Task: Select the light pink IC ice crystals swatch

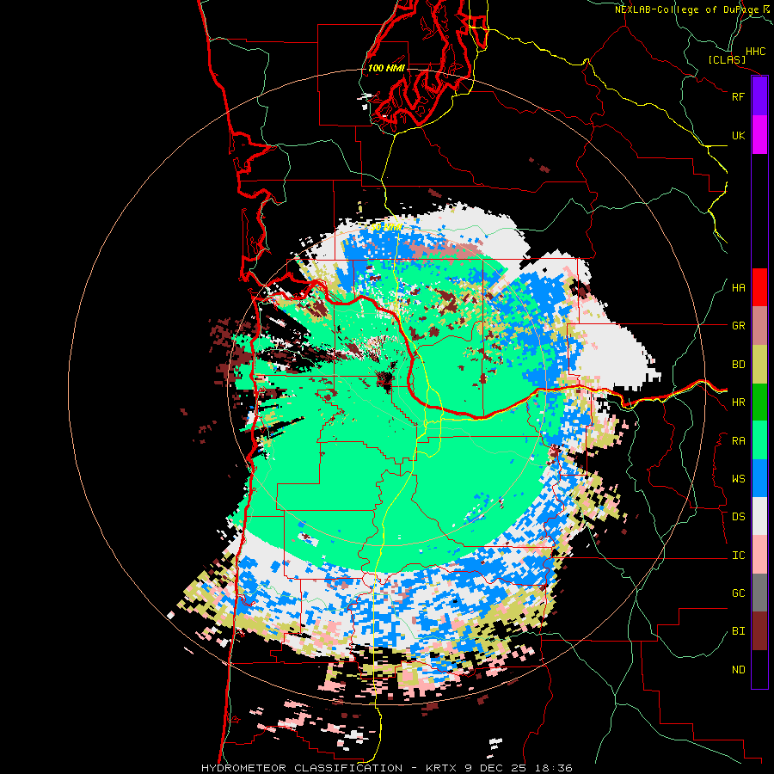Action: (x=759, y=555)
